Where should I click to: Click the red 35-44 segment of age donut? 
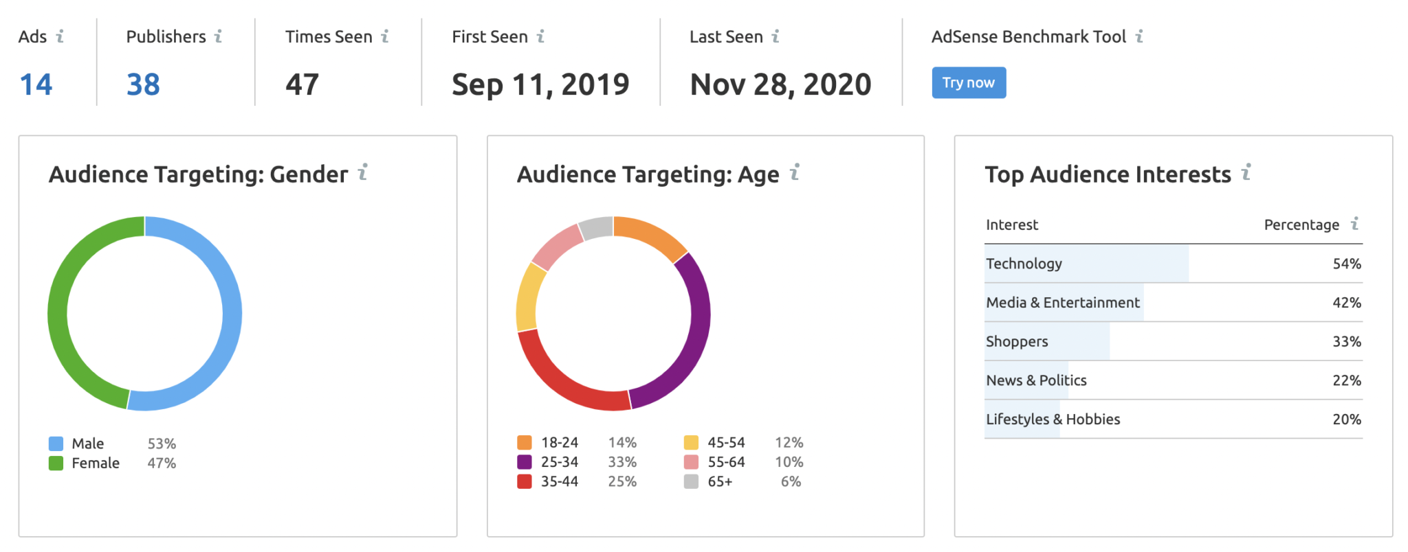[x=564, y=384]
